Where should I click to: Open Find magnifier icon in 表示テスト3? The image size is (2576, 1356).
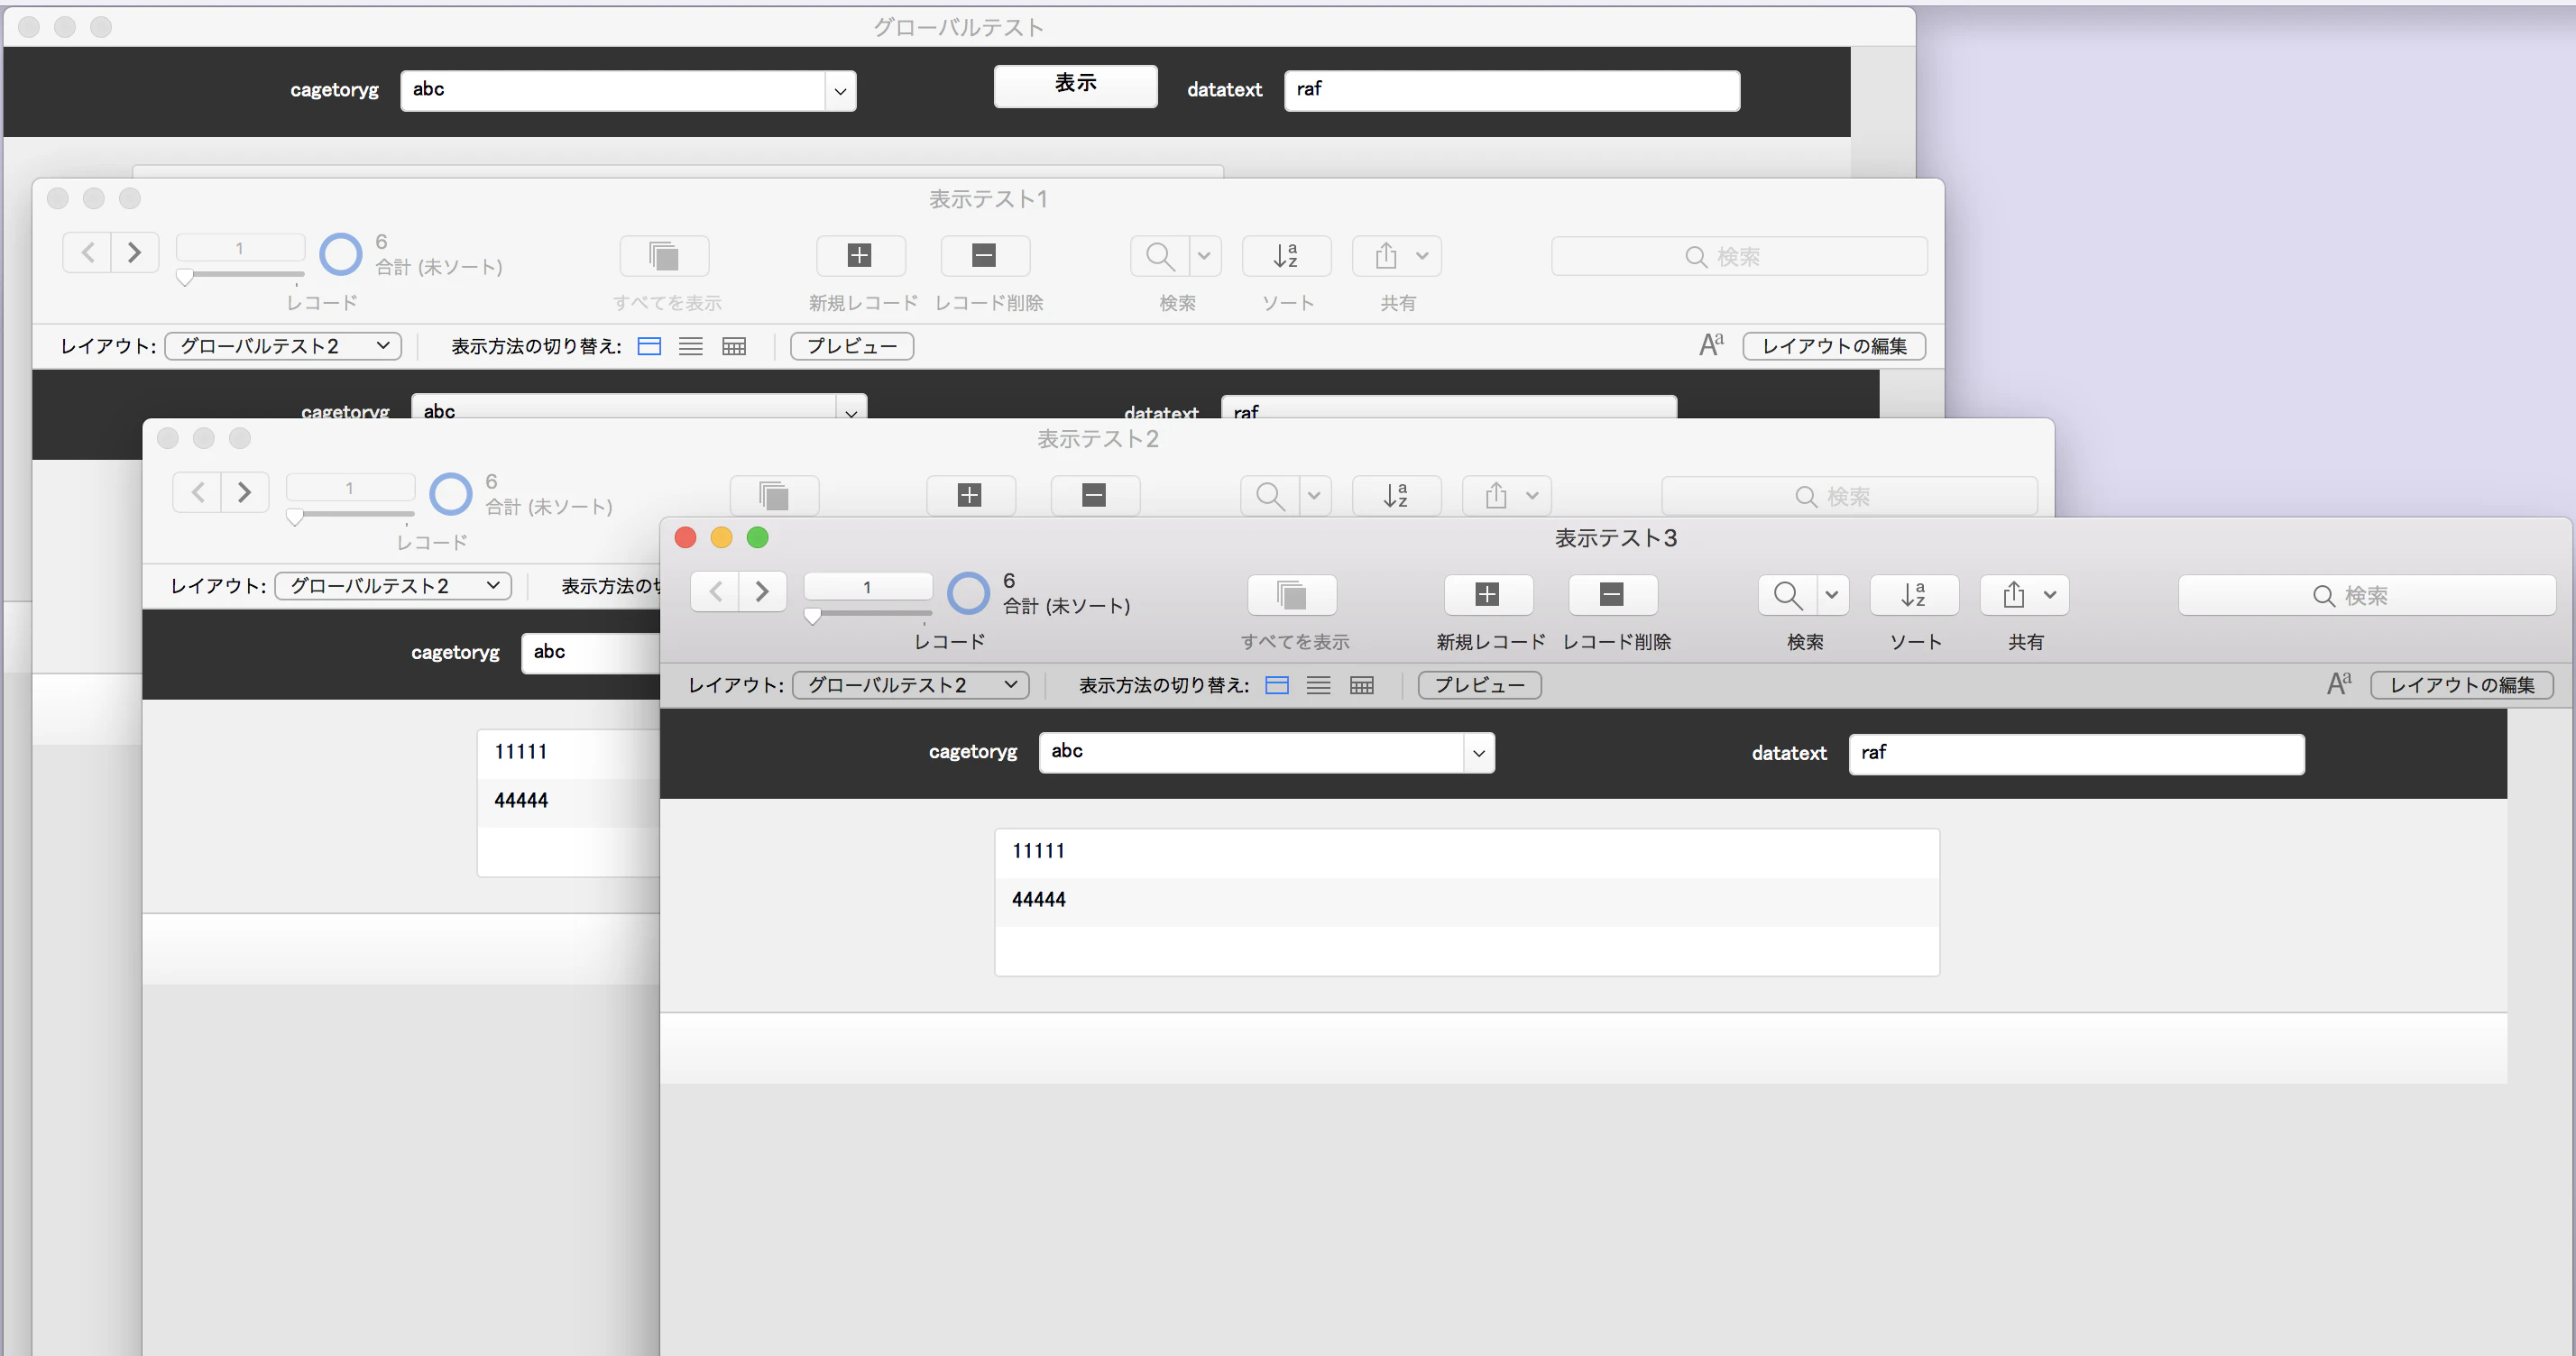(x=1787, y=594)
